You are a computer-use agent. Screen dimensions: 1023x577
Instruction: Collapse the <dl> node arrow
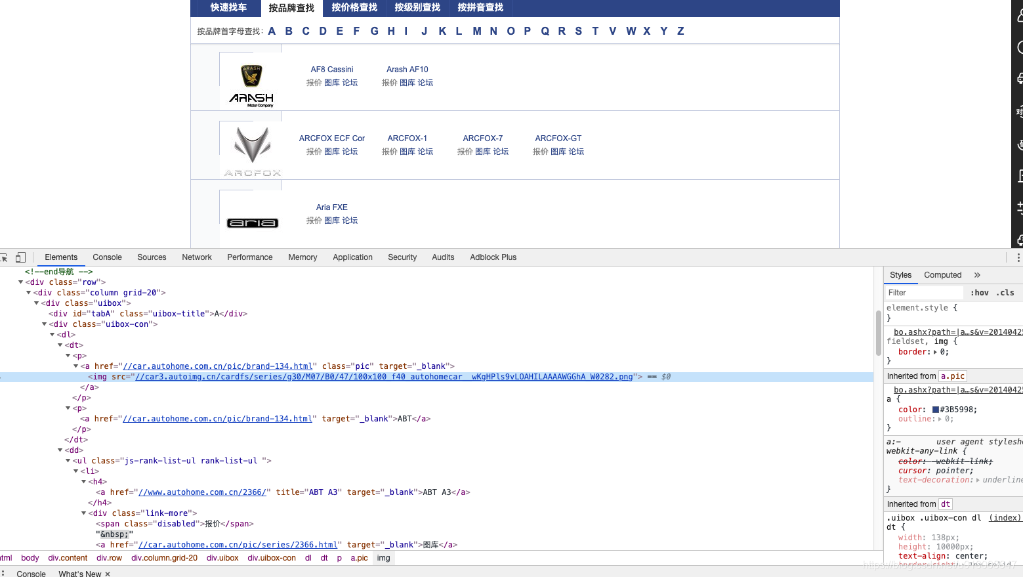[52, 335]
